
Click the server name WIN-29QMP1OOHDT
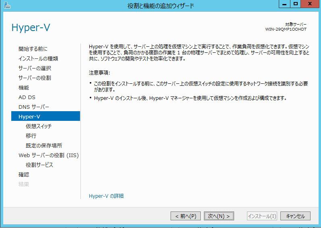click(x=286, y=29)
